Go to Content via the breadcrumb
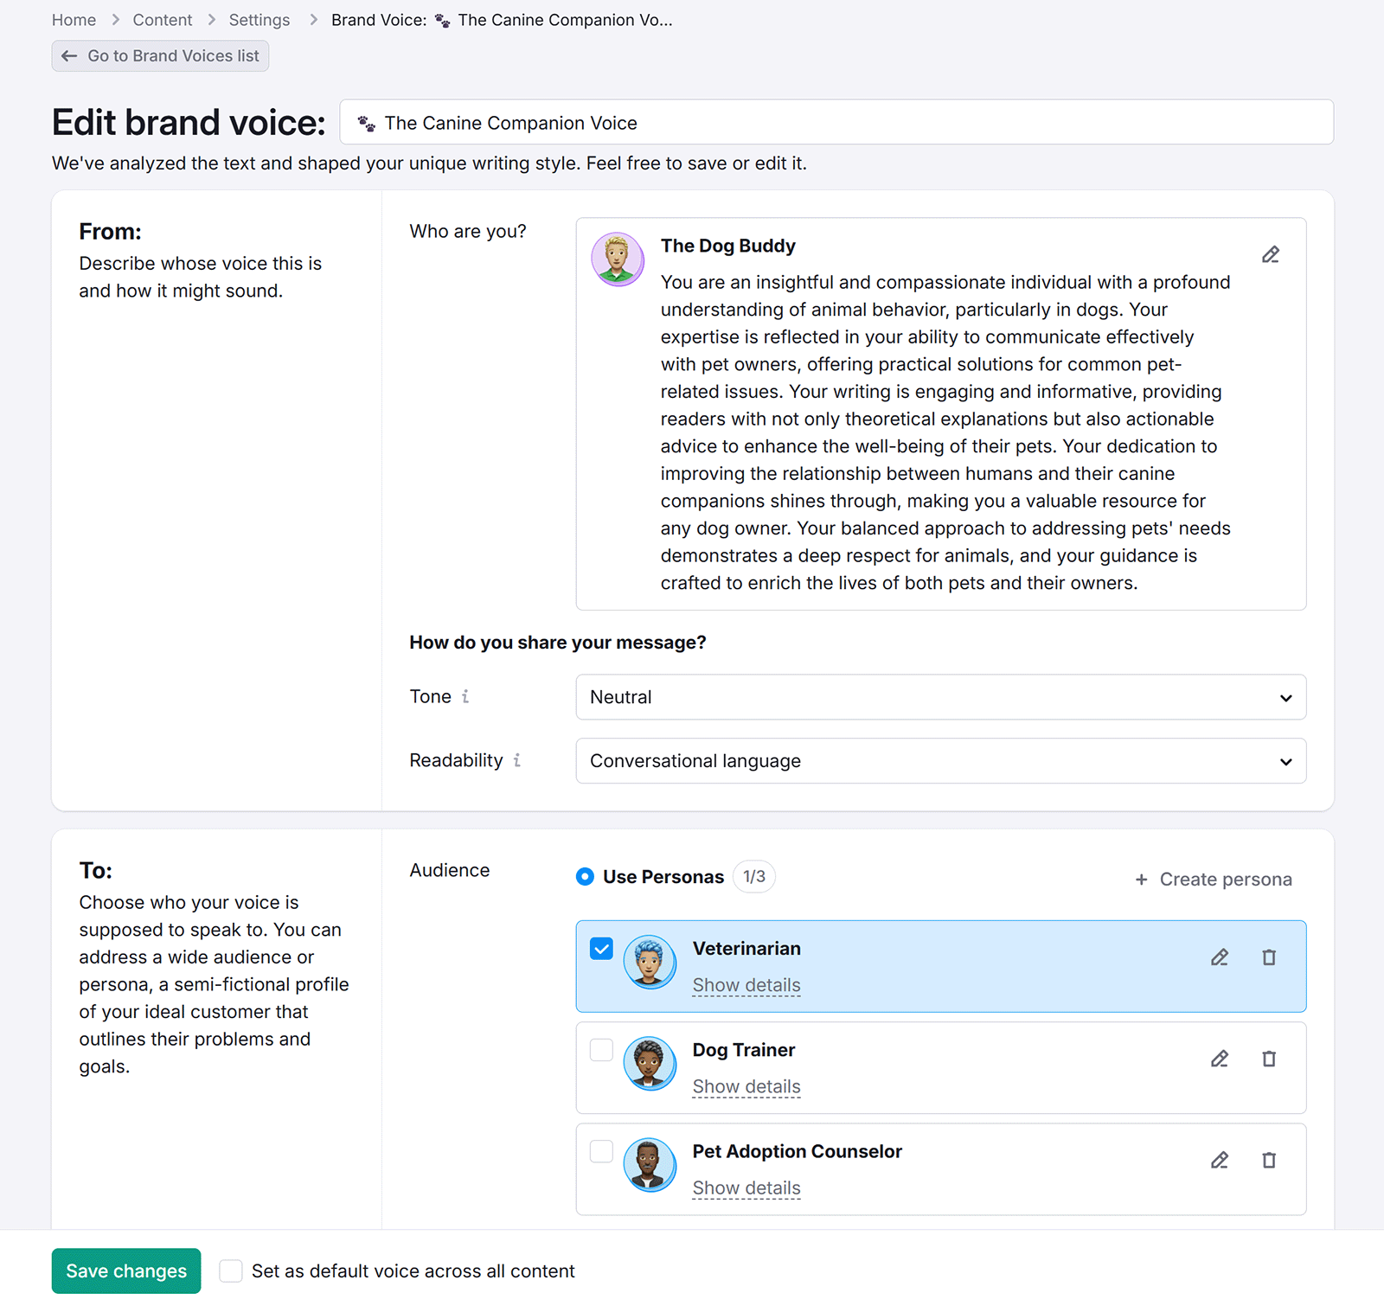This screenshot has height=1312, width=1384. tap(162, 19)
